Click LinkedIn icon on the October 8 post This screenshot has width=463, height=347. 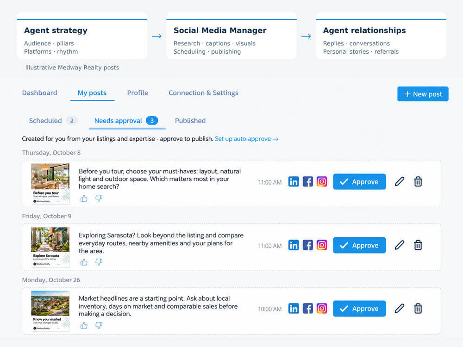coord(294,181)
